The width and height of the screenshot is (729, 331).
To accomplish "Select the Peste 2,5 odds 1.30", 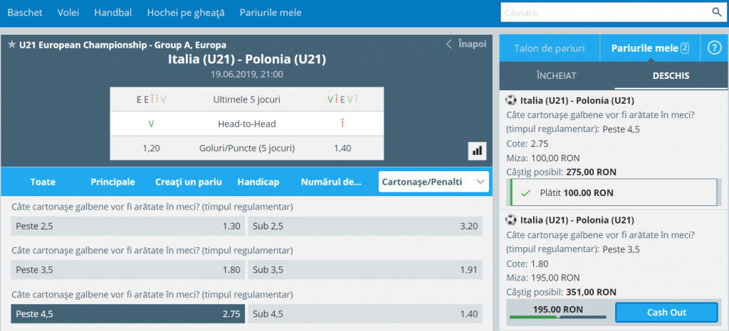I will (128, 227).
